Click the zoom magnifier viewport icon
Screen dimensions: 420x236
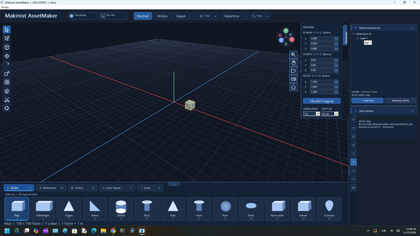[x=293, y=55]
